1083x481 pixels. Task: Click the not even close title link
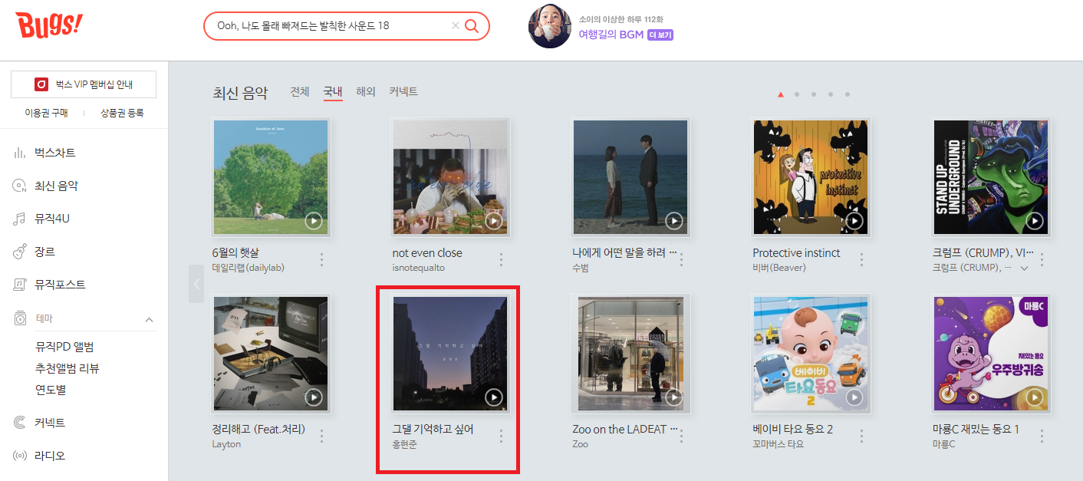427,253
